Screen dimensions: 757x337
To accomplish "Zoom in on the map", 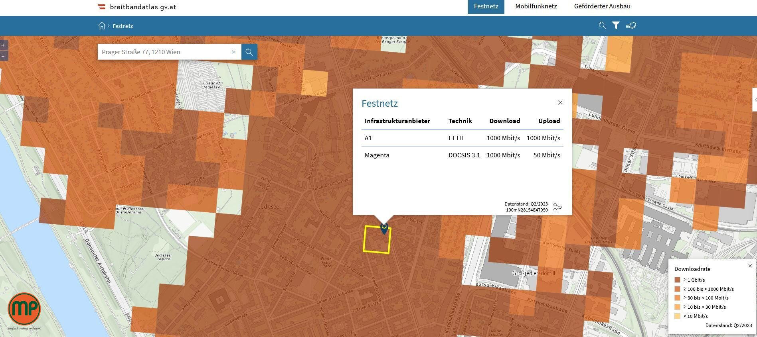I will coord(3,45).
